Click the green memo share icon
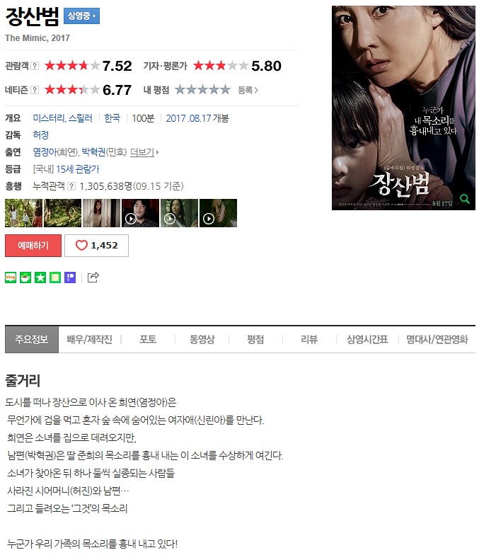Viewport: 479px width, 555px height. [x=55, y=277]
